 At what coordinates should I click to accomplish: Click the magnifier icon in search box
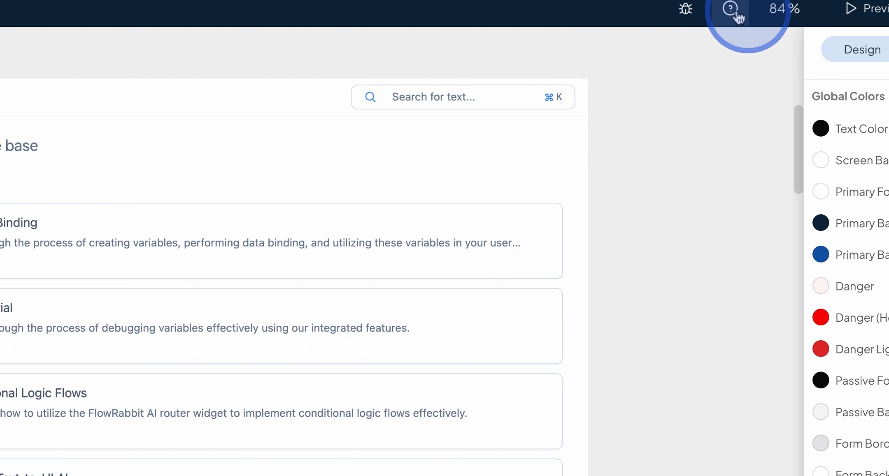[x=370, y=97]
